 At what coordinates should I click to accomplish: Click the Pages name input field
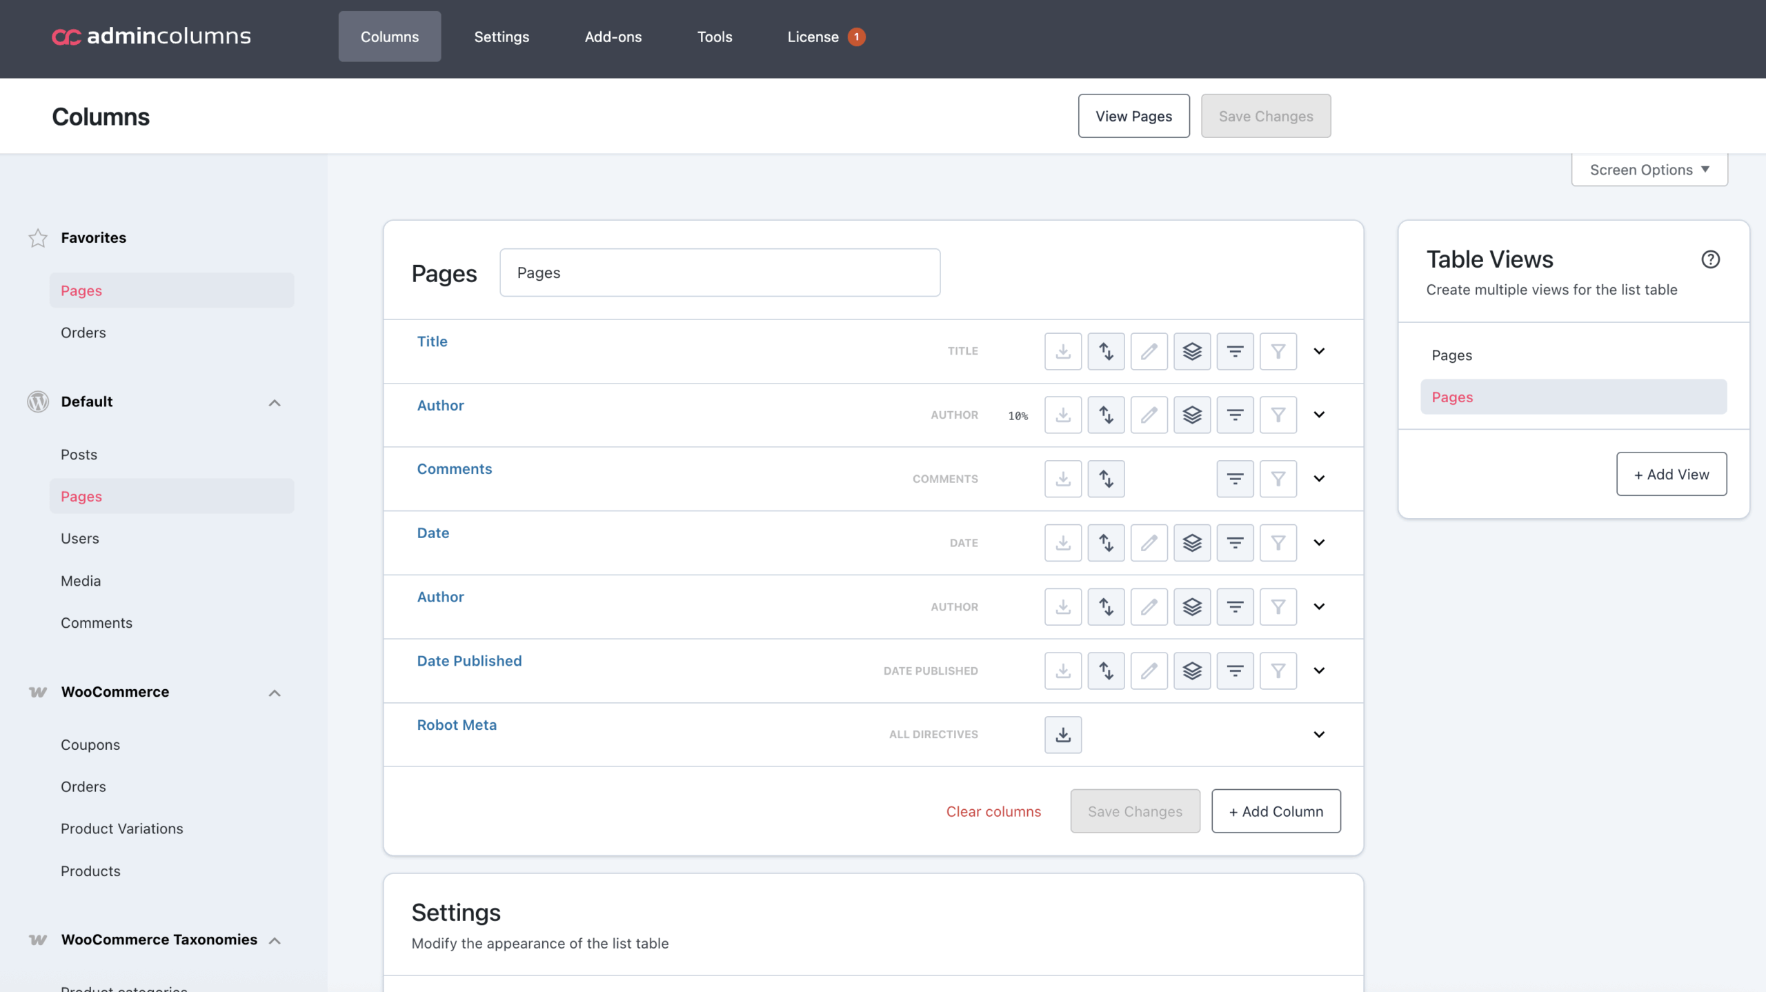point(720,272)
